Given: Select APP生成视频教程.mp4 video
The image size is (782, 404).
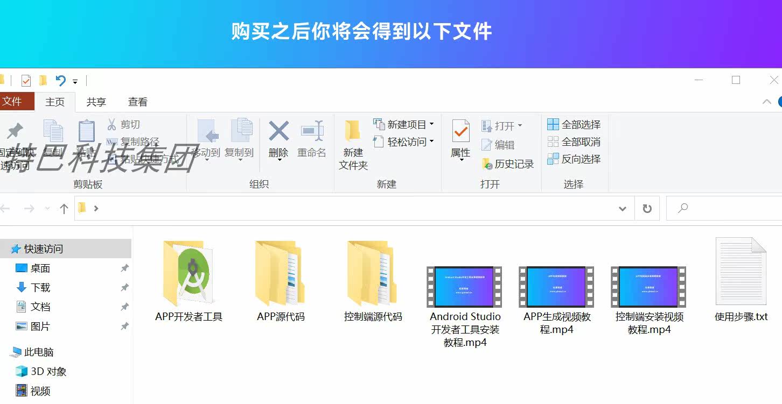Looking at the screenshot, I should [557, 301].
